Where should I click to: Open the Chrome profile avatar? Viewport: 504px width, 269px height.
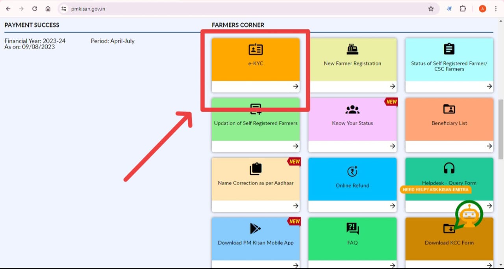coord(482,9)
